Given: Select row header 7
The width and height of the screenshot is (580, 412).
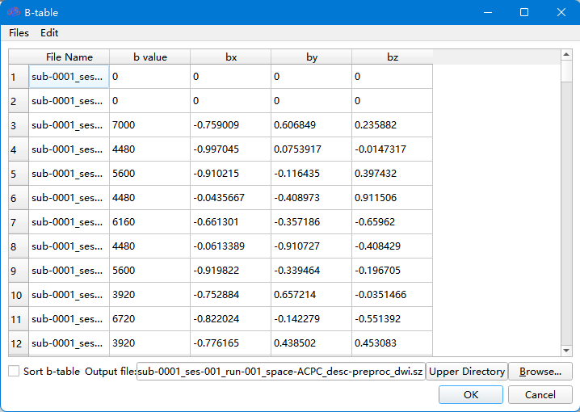Looking at the screenshot, I should 19,222.
